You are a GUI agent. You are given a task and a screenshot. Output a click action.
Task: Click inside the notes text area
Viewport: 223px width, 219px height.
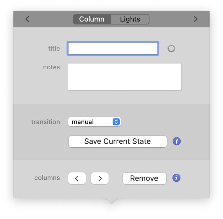coord(125,77)
